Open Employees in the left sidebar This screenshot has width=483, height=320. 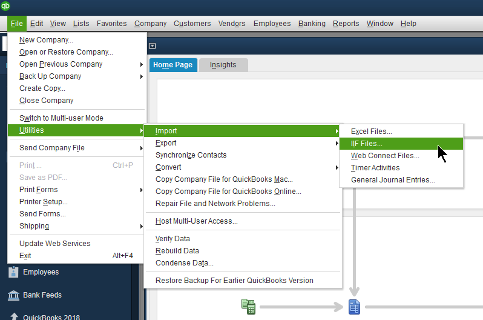click(x=41, y=272)
